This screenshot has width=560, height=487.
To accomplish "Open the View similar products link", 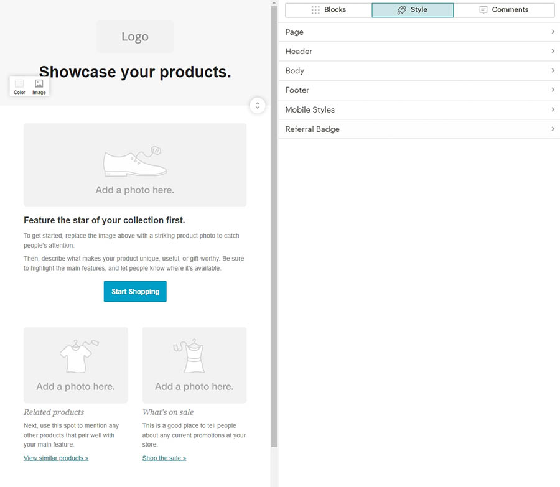I will pos(55,458).
